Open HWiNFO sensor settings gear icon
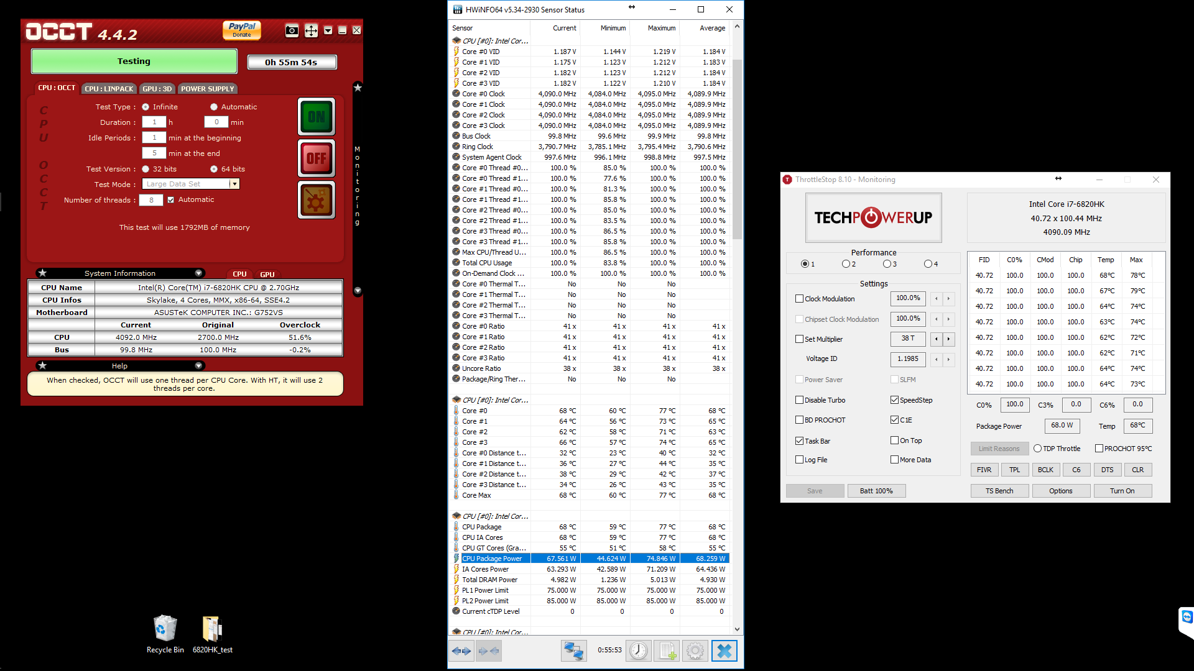This screenshot has height=671, width=1194. point(695,650)
